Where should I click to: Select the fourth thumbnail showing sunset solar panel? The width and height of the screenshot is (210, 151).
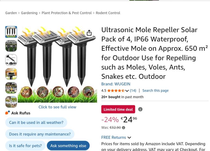11,74
